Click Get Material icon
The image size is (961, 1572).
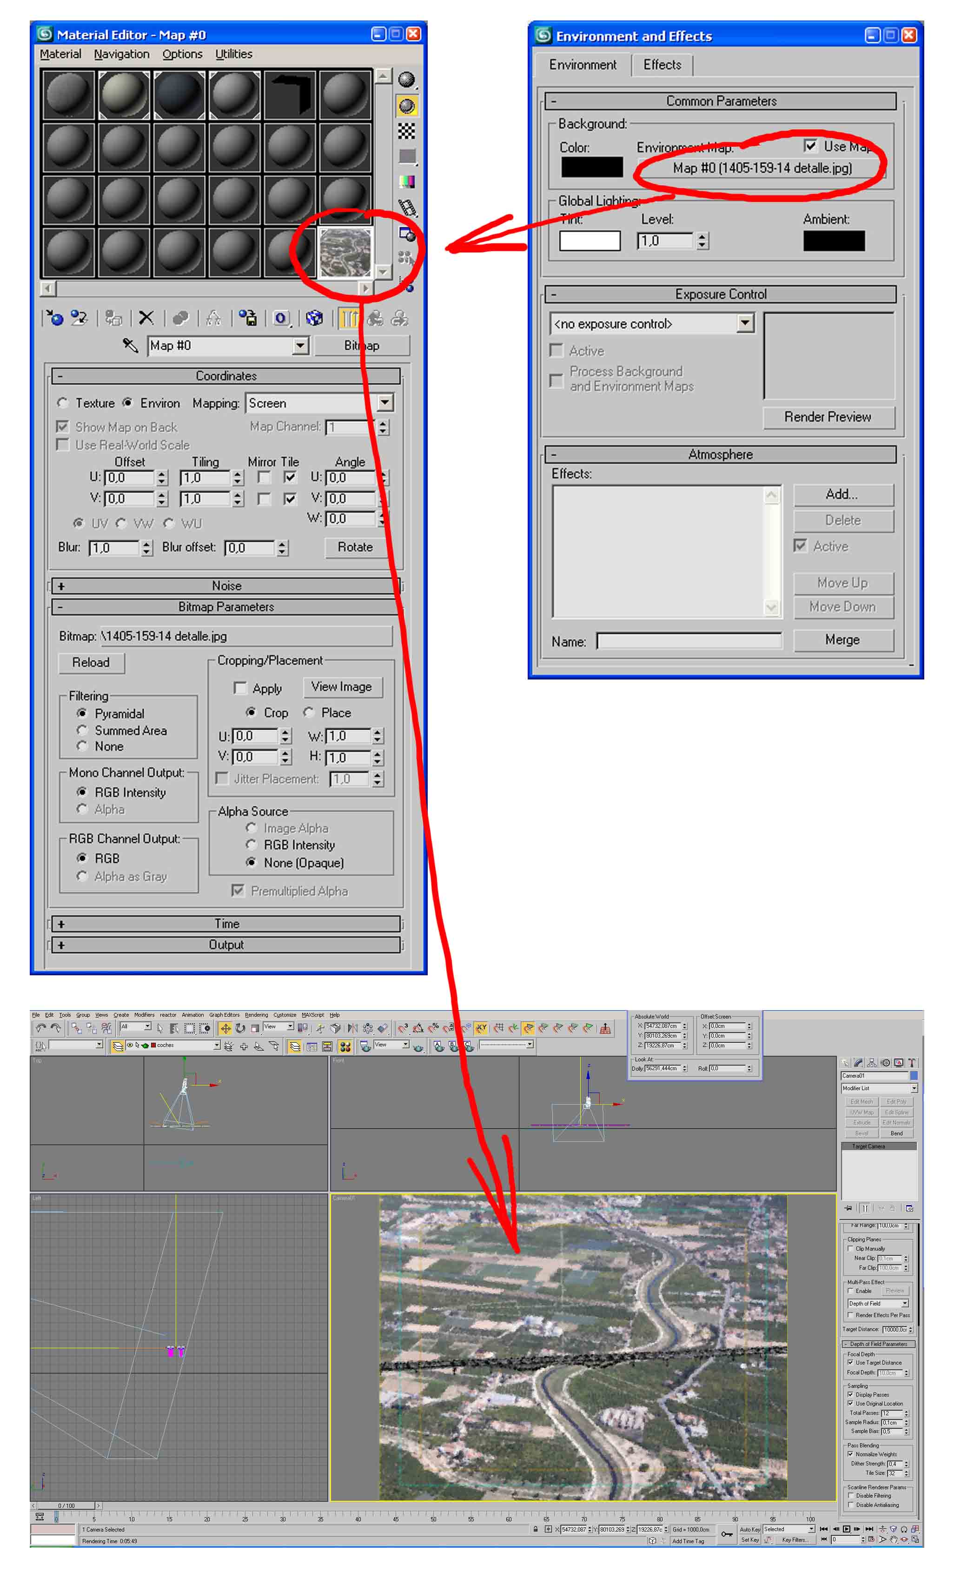point(55,319)
